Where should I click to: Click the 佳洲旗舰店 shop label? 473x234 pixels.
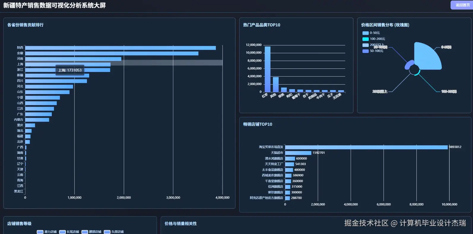point(275,187)
